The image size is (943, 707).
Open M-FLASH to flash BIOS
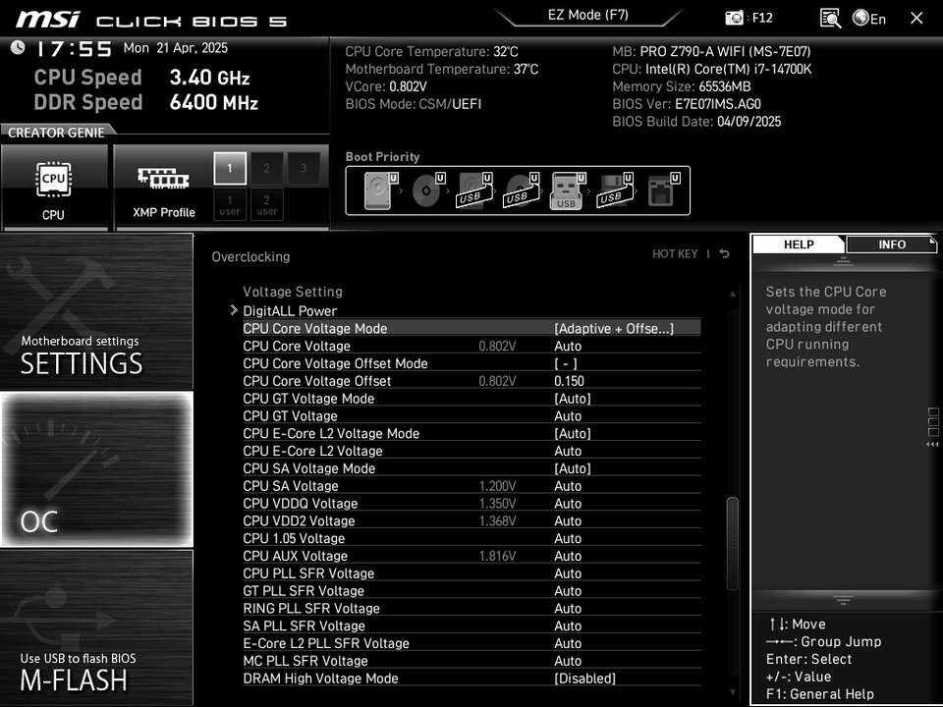tap(97, 627)
